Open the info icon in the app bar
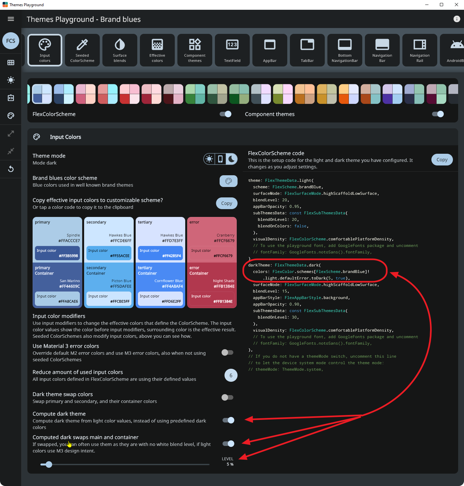Viewport: 464px width, 486px height. click(457, 19)
